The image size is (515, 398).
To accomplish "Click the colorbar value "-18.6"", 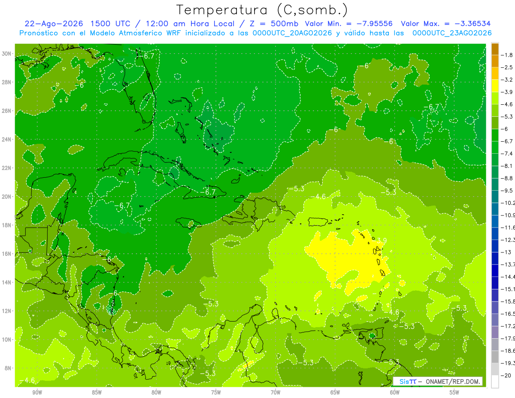I will (x=508, y=351).
